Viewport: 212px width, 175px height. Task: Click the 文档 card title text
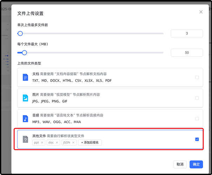(x=36, y=74)
